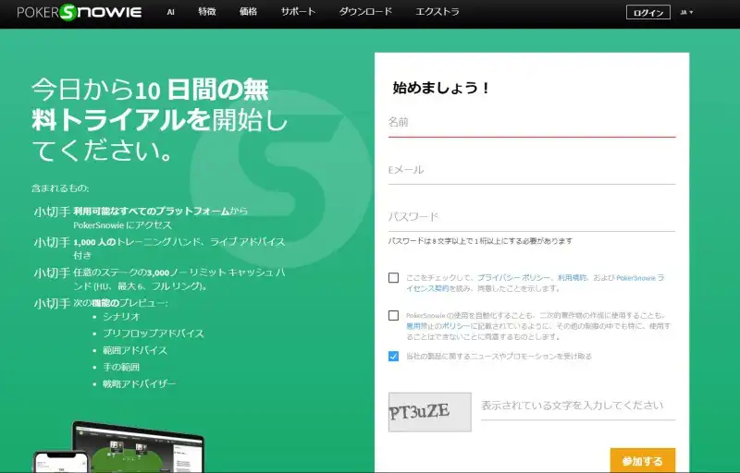The width and height of the screenshot is (740, 473).
Task: Click the ログイン button
Action: click(x=647, y=13)
